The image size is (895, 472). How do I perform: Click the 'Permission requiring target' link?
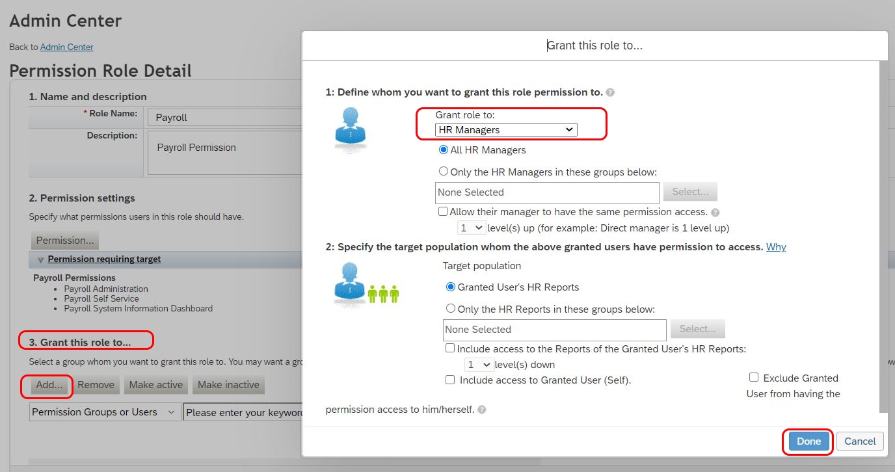(104, 259)
